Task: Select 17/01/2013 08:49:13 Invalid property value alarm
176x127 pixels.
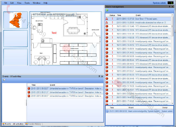Action: [x=138, y=67]
